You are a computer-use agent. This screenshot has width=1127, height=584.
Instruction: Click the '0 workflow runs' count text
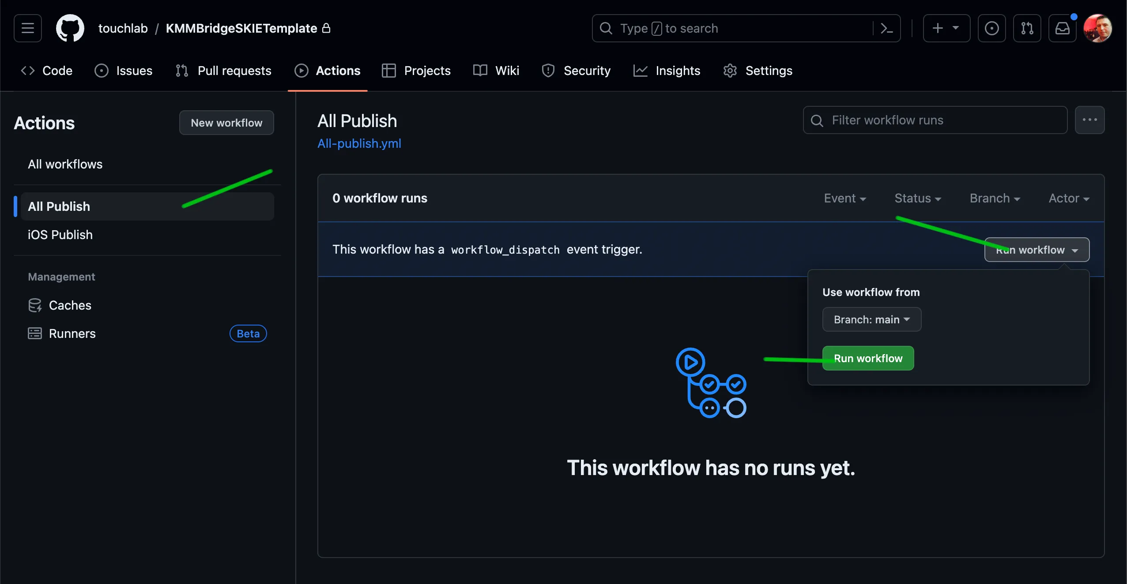pyautogui.click(x=380, y=198)
